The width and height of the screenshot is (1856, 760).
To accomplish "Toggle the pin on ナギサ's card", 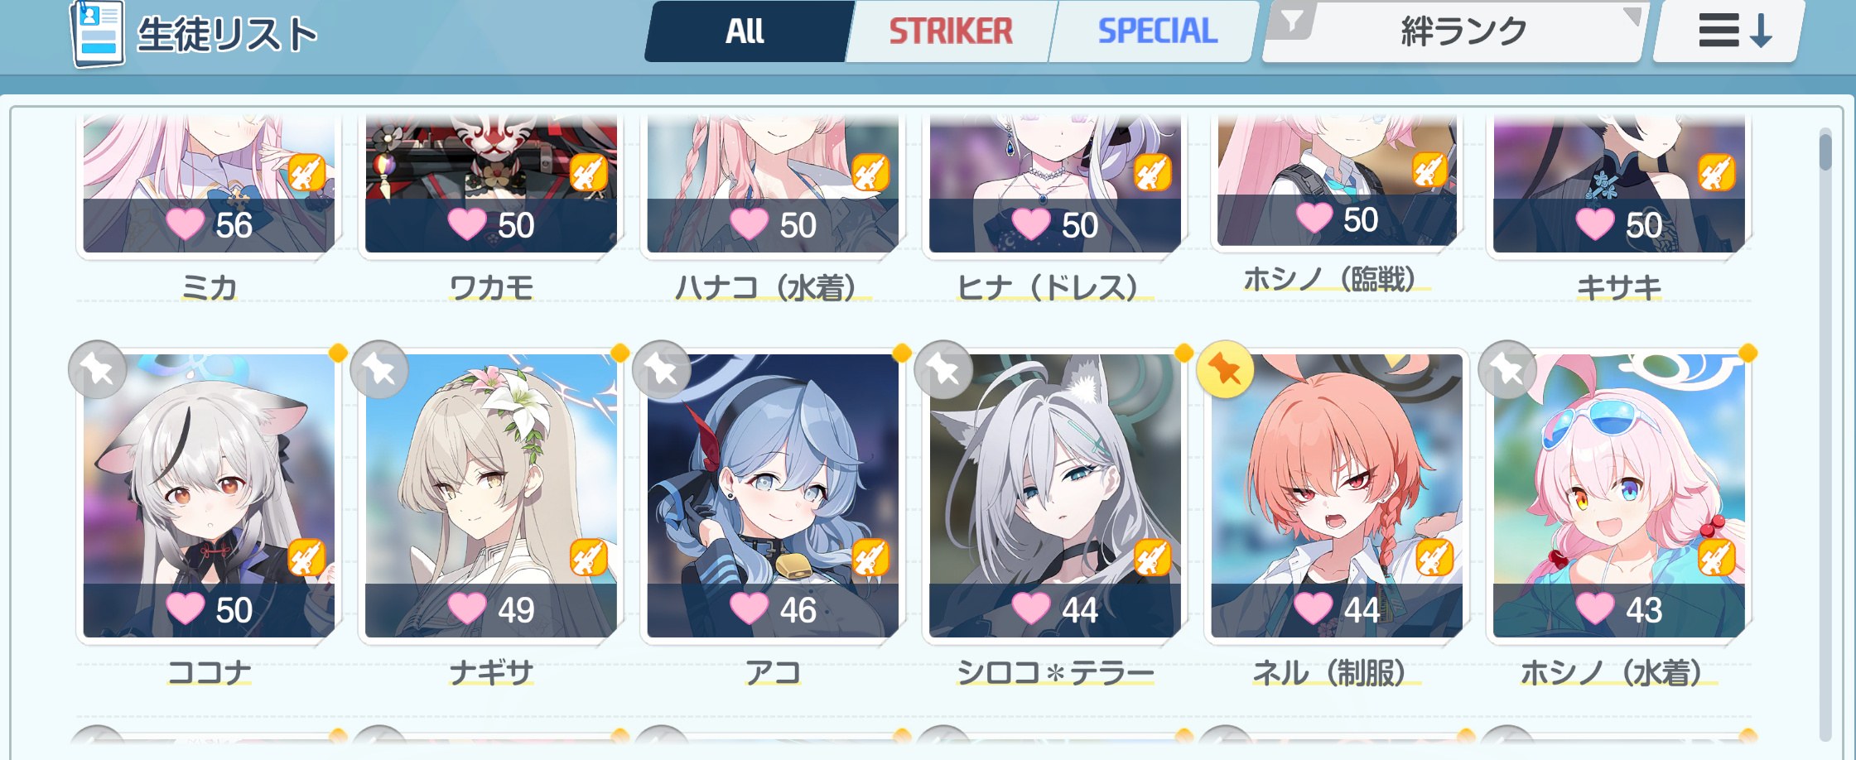I will (379, 370).
